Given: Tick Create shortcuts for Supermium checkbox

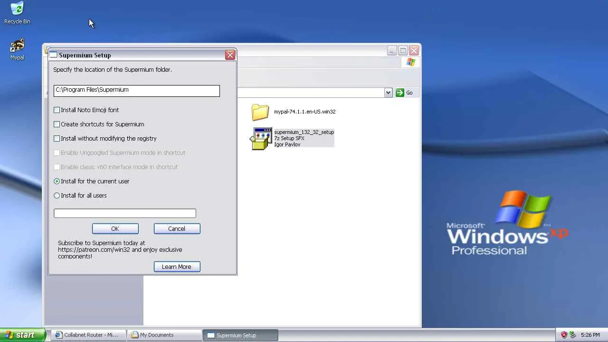Looking at the screenshot, I should (57, 124).
